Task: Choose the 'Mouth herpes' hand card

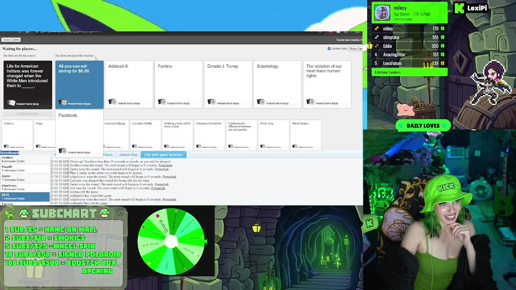Action: pyautogui.click(x=306, y=135)
